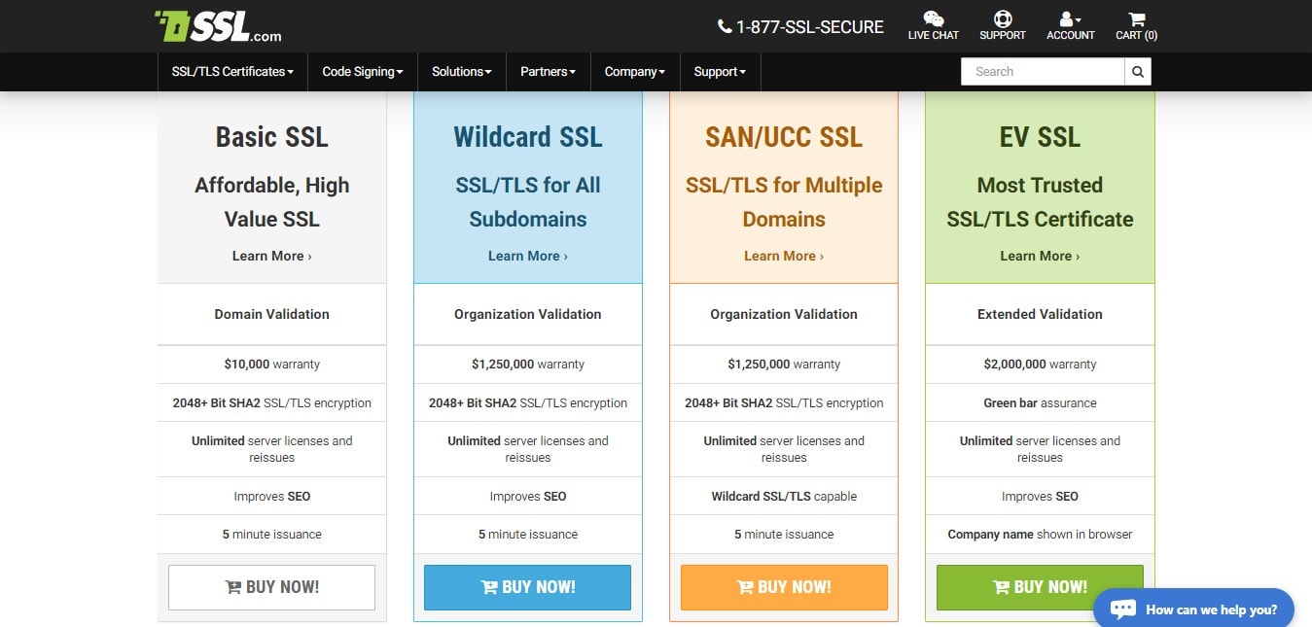This screenshot has width=1312, height=627.
Task: Select the EV SSL heading
Action: coord(1040,137)
